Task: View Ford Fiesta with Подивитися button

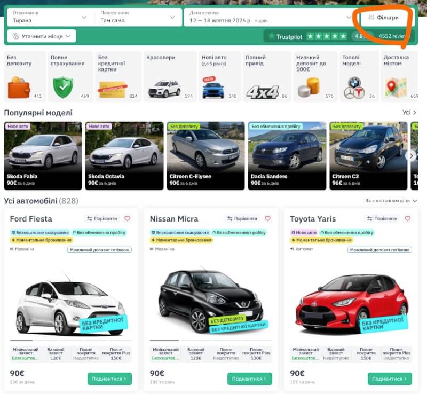Action: [109, 379]
